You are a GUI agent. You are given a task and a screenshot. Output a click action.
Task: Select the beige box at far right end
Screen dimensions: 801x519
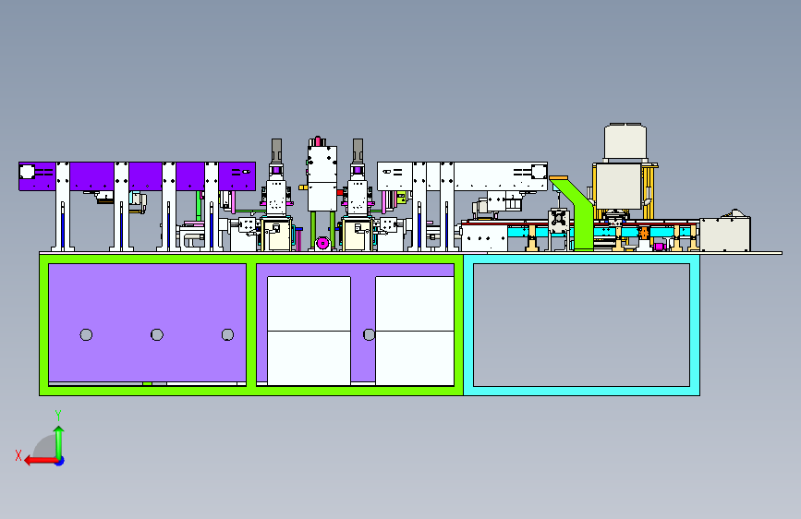[725, 233]
